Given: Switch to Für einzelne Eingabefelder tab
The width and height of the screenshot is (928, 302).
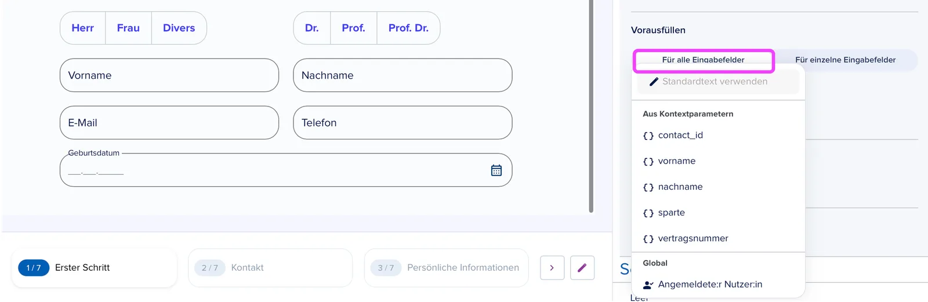Looking at the screenshot, I should (x=846, y=60).
